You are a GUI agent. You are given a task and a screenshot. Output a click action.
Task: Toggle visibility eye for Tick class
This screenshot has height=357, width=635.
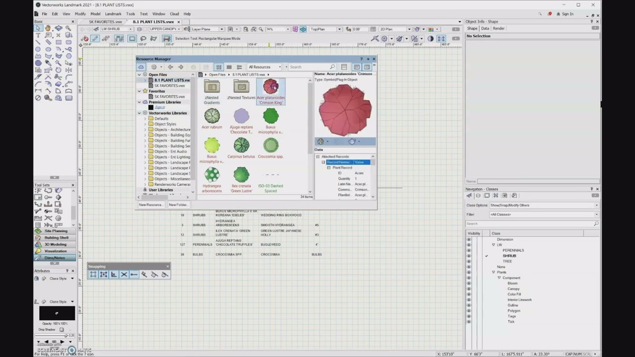click(x=469, y=322)
